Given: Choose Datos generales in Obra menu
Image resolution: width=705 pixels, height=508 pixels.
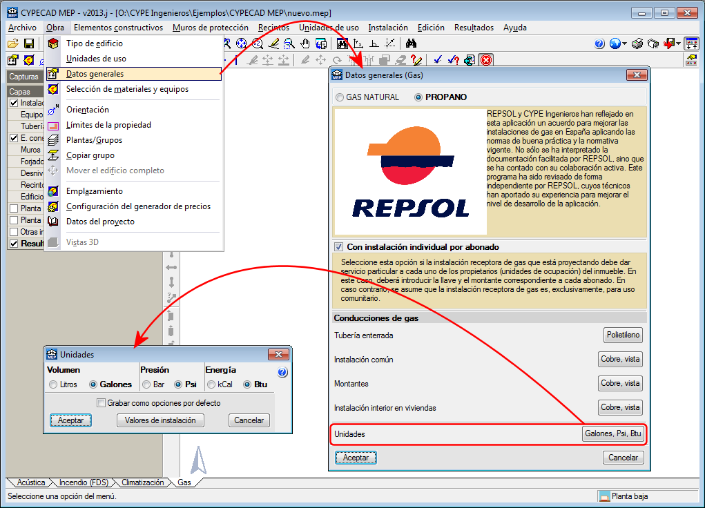Looking at the screenshot, I should pos(133,74).
